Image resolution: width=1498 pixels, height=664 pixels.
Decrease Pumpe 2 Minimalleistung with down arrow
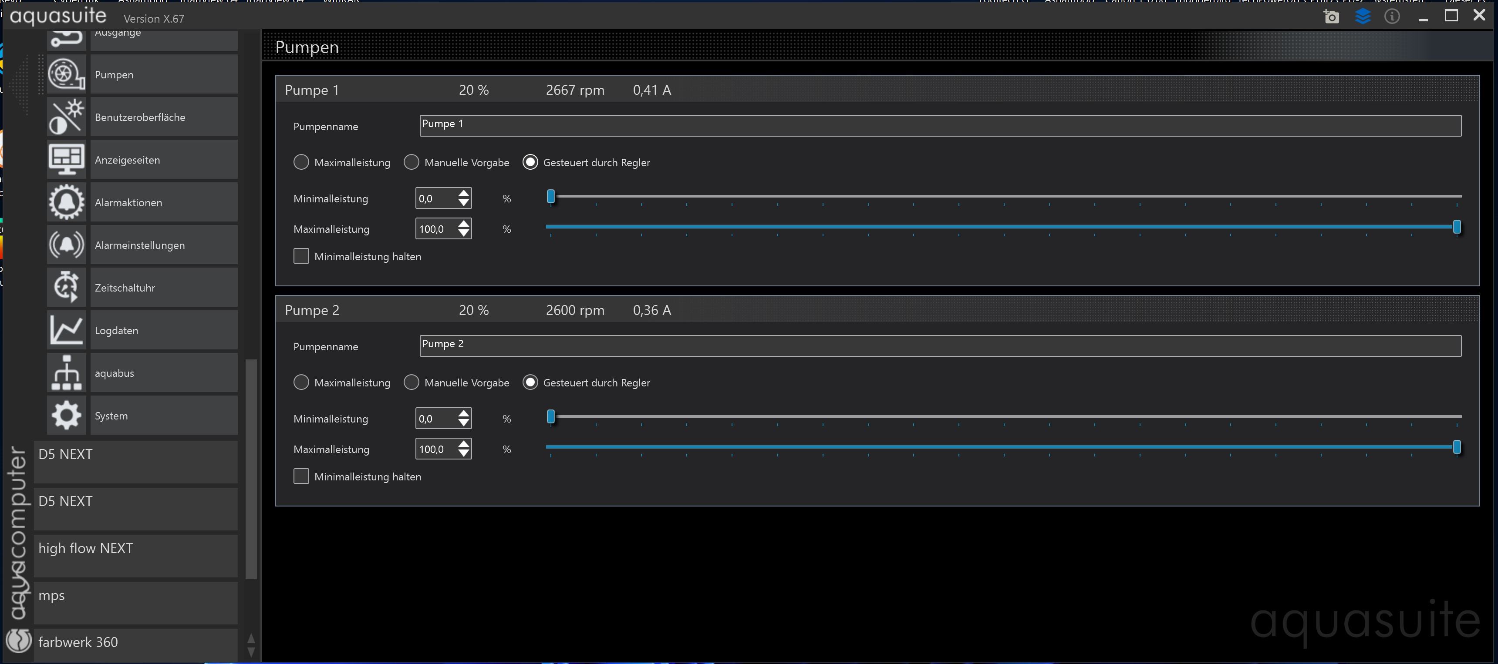pos(463,423)
